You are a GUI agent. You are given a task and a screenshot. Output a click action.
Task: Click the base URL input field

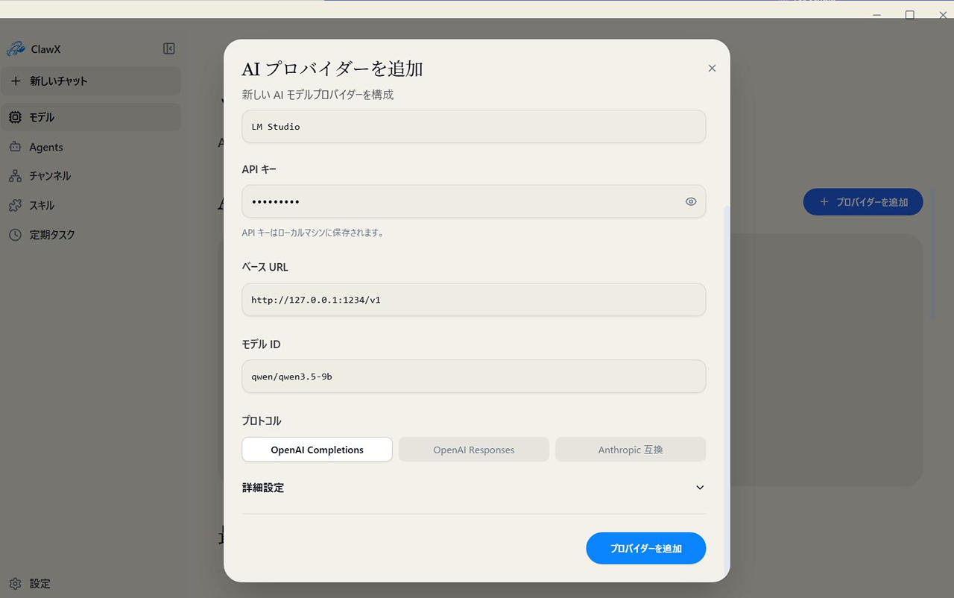(474, 300)
